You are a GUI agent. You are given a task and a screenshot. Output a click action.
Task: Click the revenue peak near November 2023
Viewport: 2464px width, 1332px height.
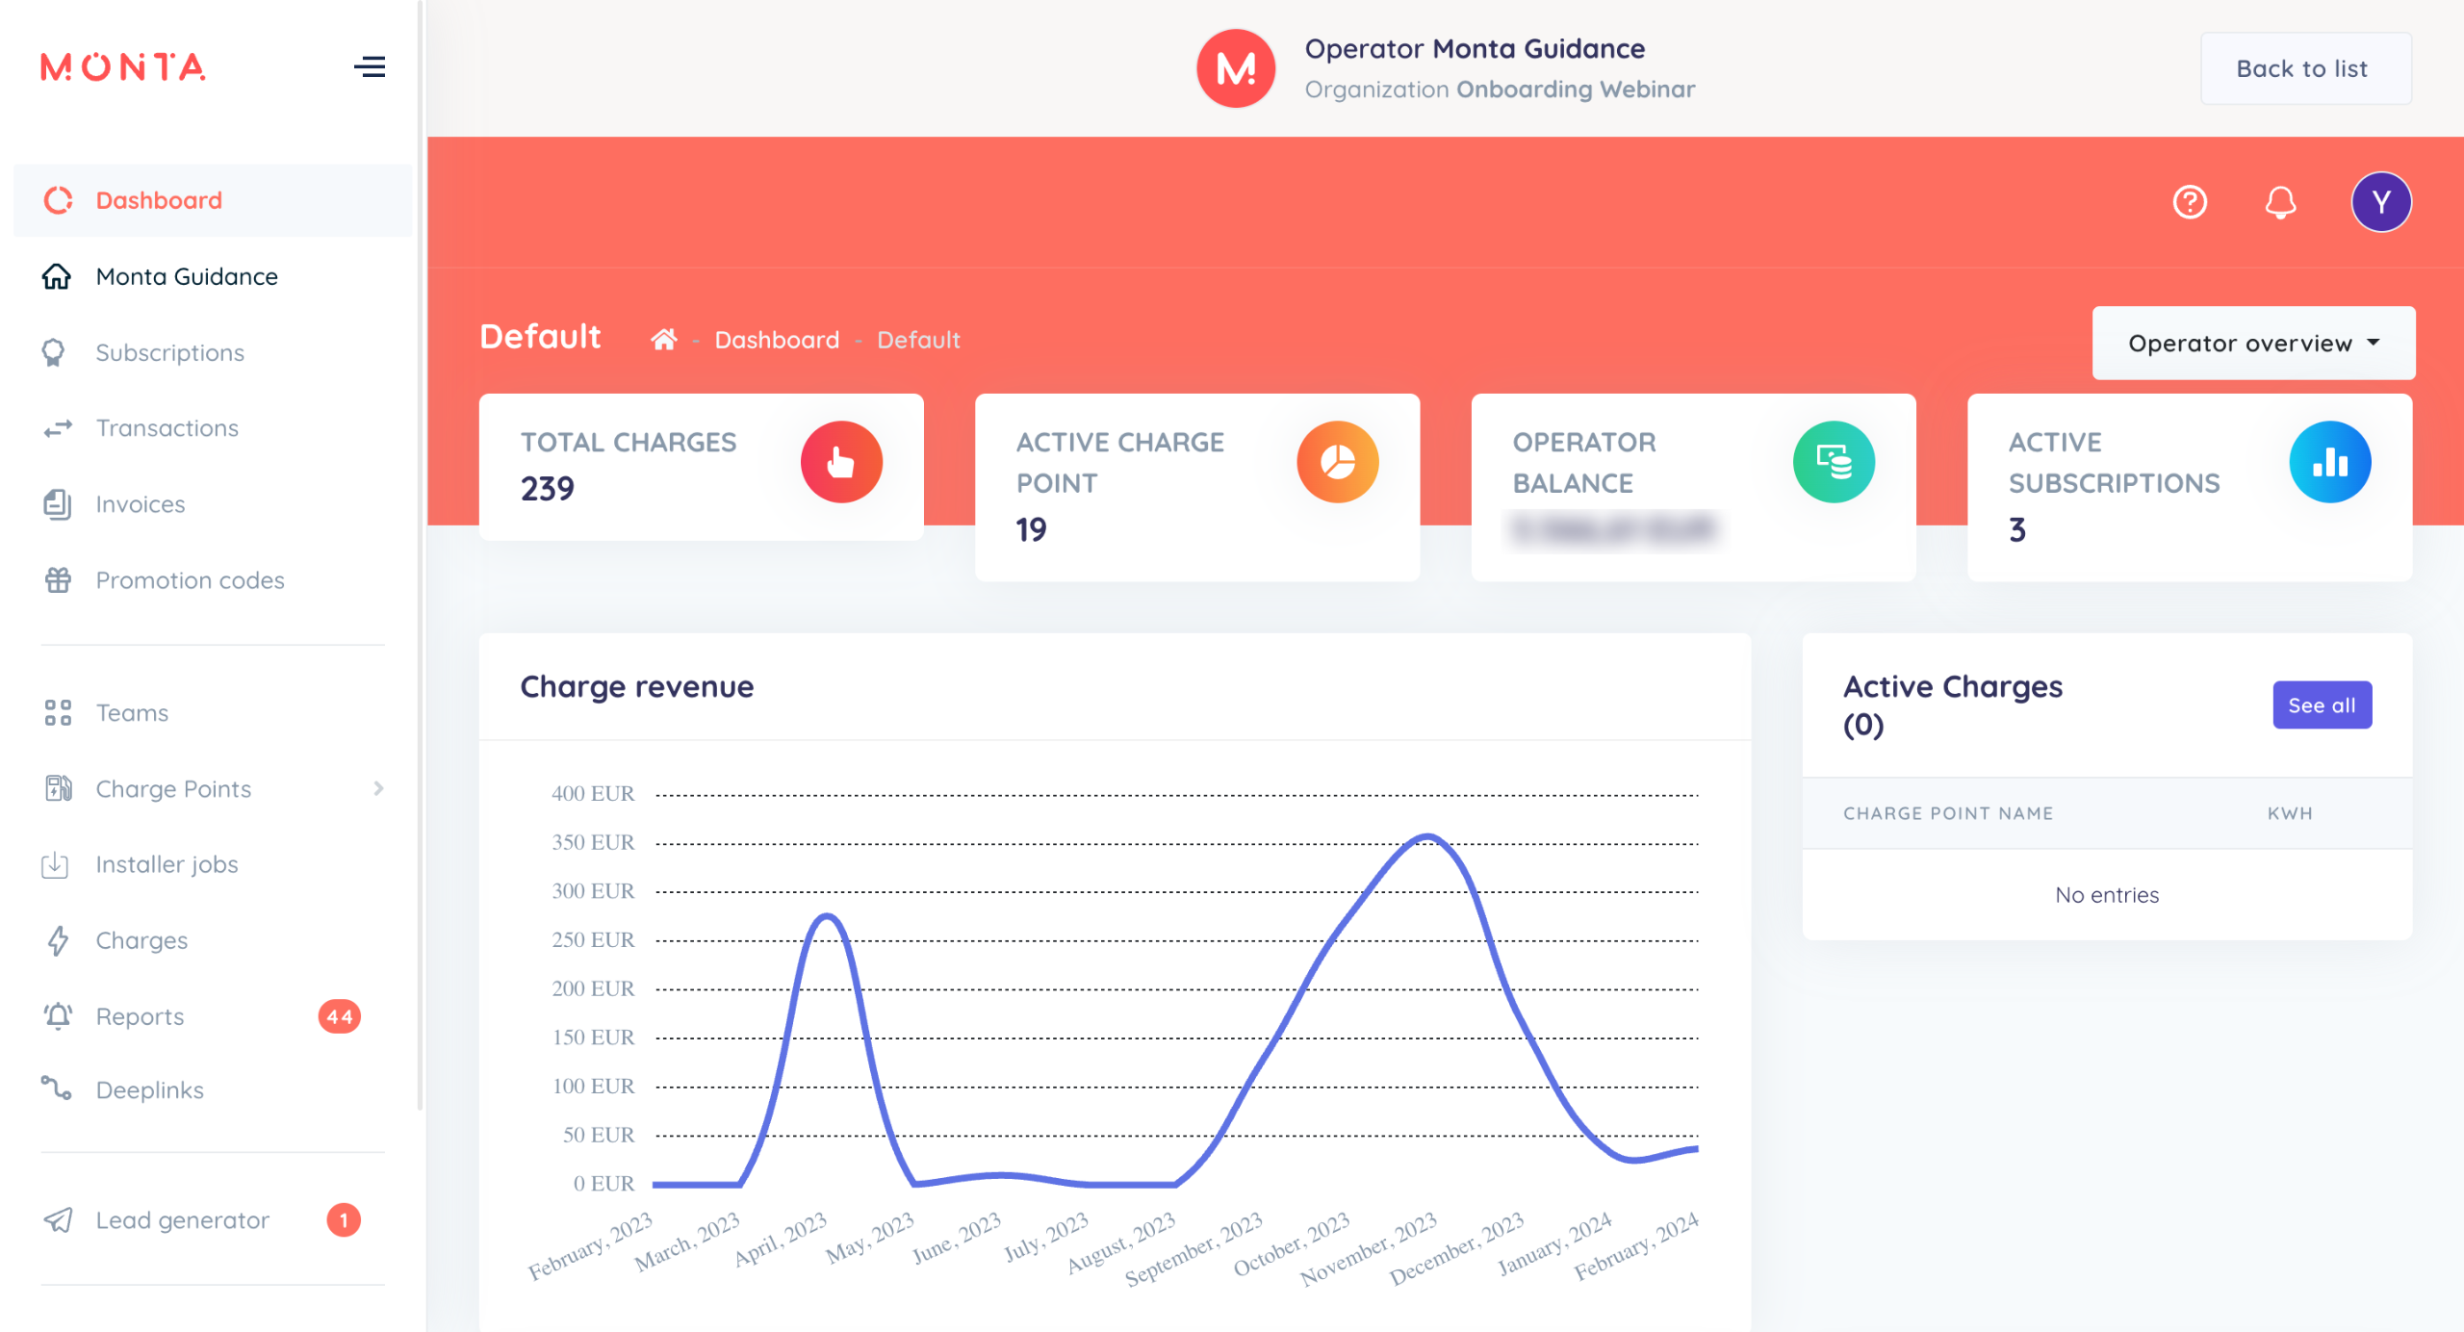1428,836
